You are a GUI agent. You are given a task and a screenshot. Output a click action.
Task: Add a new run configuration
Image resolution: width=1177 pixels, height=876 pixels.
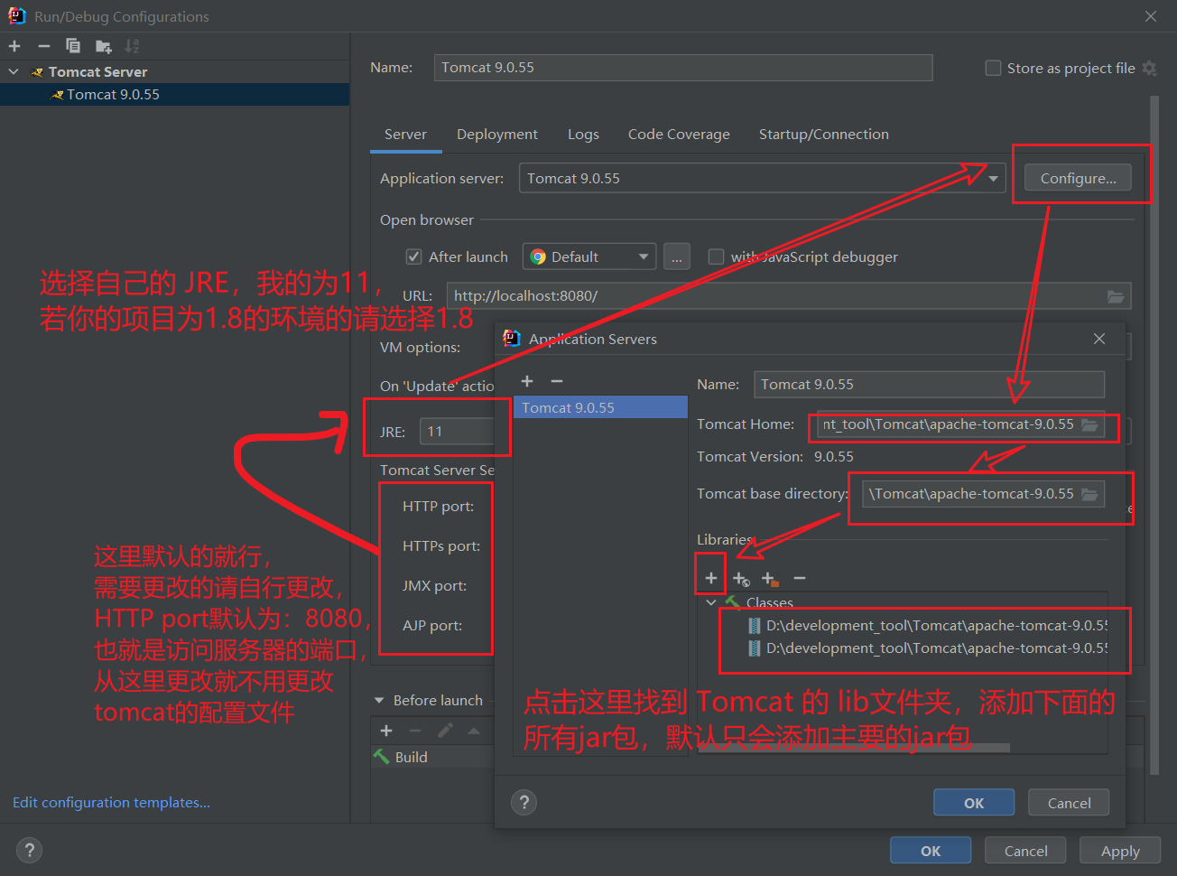(x=14, y=46)
